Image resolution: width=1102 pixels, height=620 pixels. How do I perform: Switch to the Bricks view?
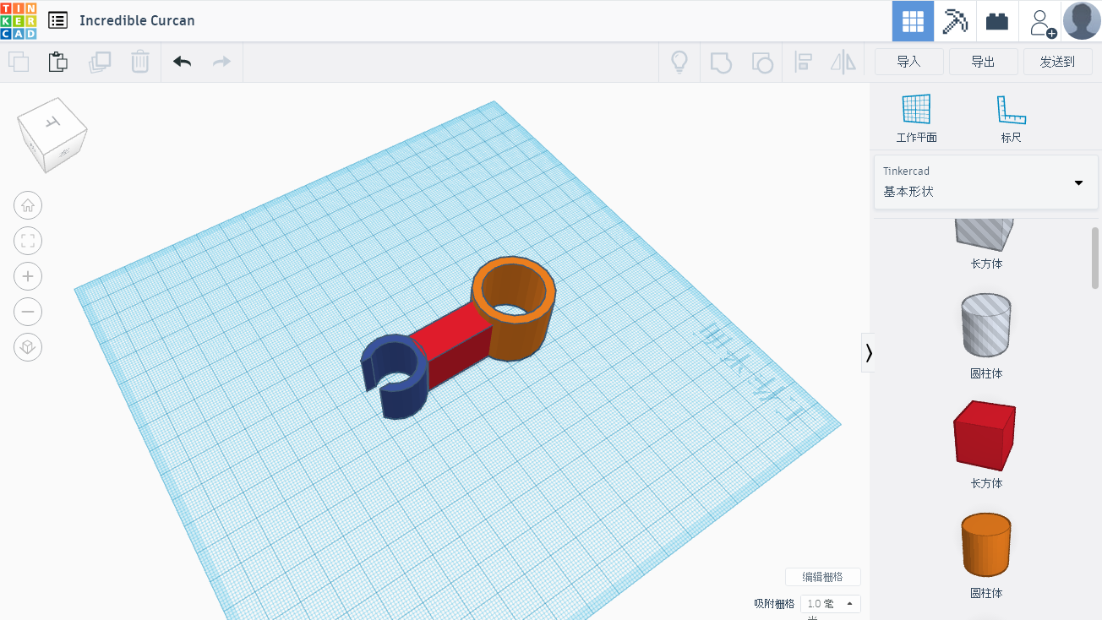click(x=997, y=21)
